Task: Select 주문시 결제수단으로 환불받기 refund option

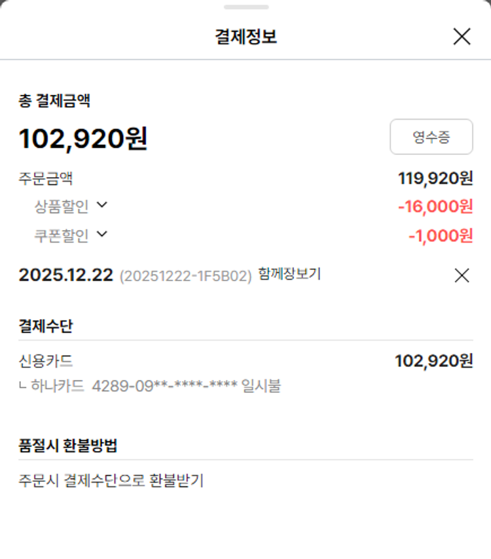Action: click(111, 481)
